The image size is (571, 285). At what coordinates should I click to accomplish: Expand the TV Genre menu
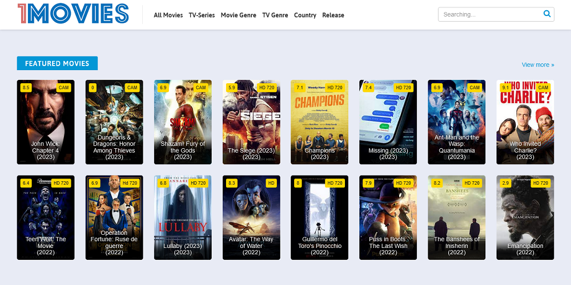pyautogui.click(x=275, y=15)
